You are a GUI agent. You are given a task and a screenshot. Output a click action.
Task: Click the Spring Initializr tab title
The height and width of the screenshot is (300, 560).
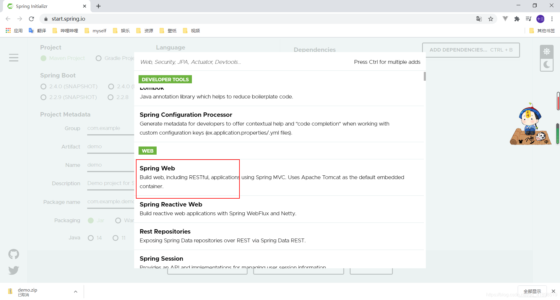tap(32, 6)
